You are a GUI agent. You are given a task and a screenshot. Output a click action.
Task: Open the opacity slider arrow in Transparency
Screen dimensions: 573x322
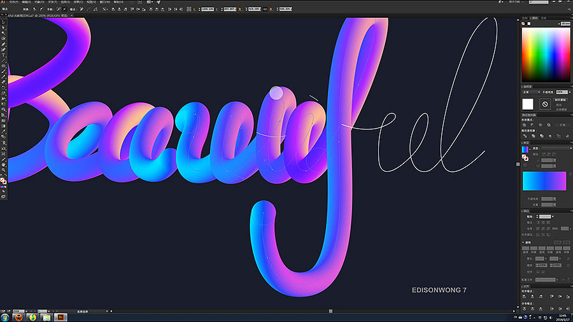[570, 92]
